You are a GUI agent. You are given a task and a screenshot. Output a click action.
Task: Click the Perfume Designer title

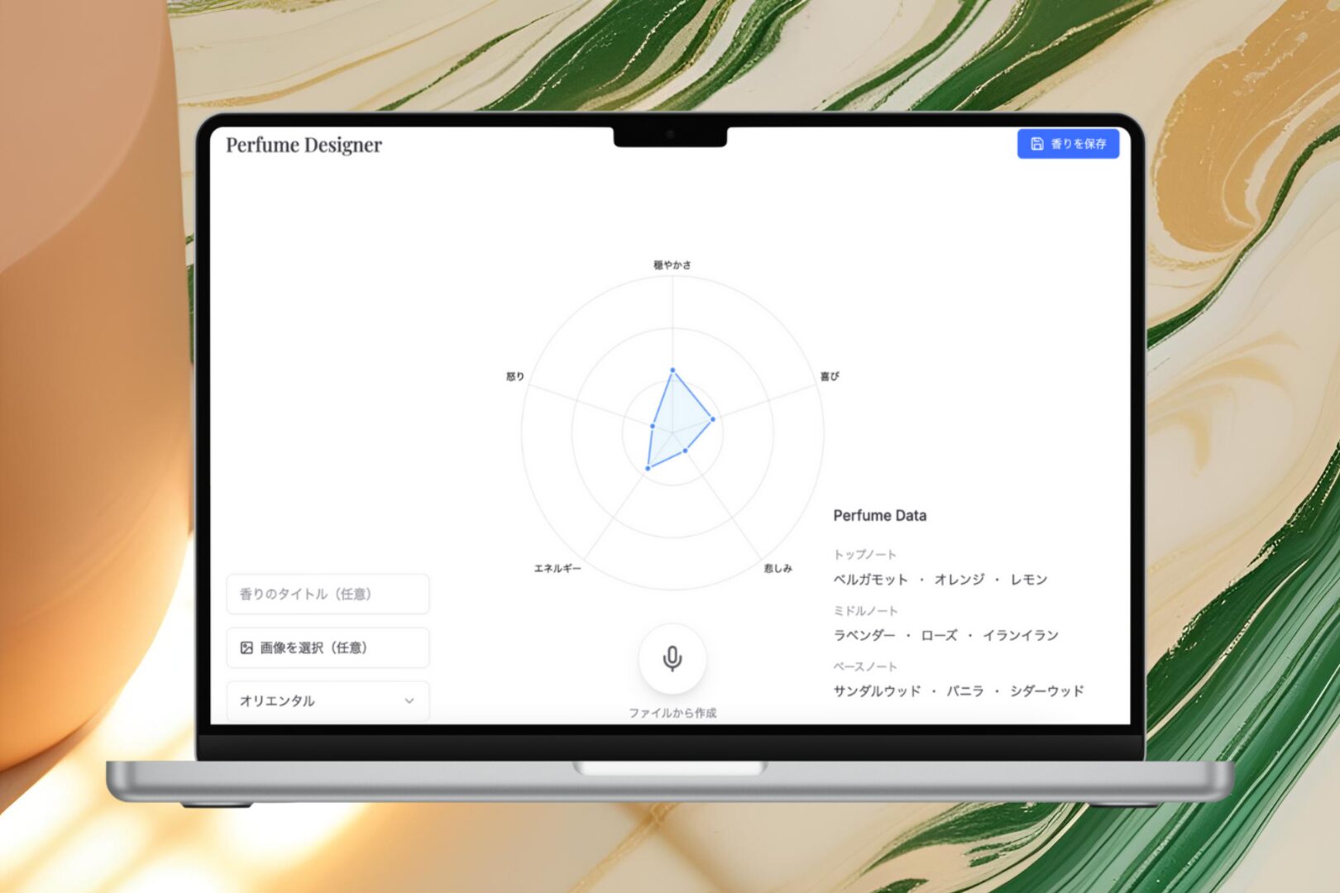pyautogui.click(x=304, y=145)
